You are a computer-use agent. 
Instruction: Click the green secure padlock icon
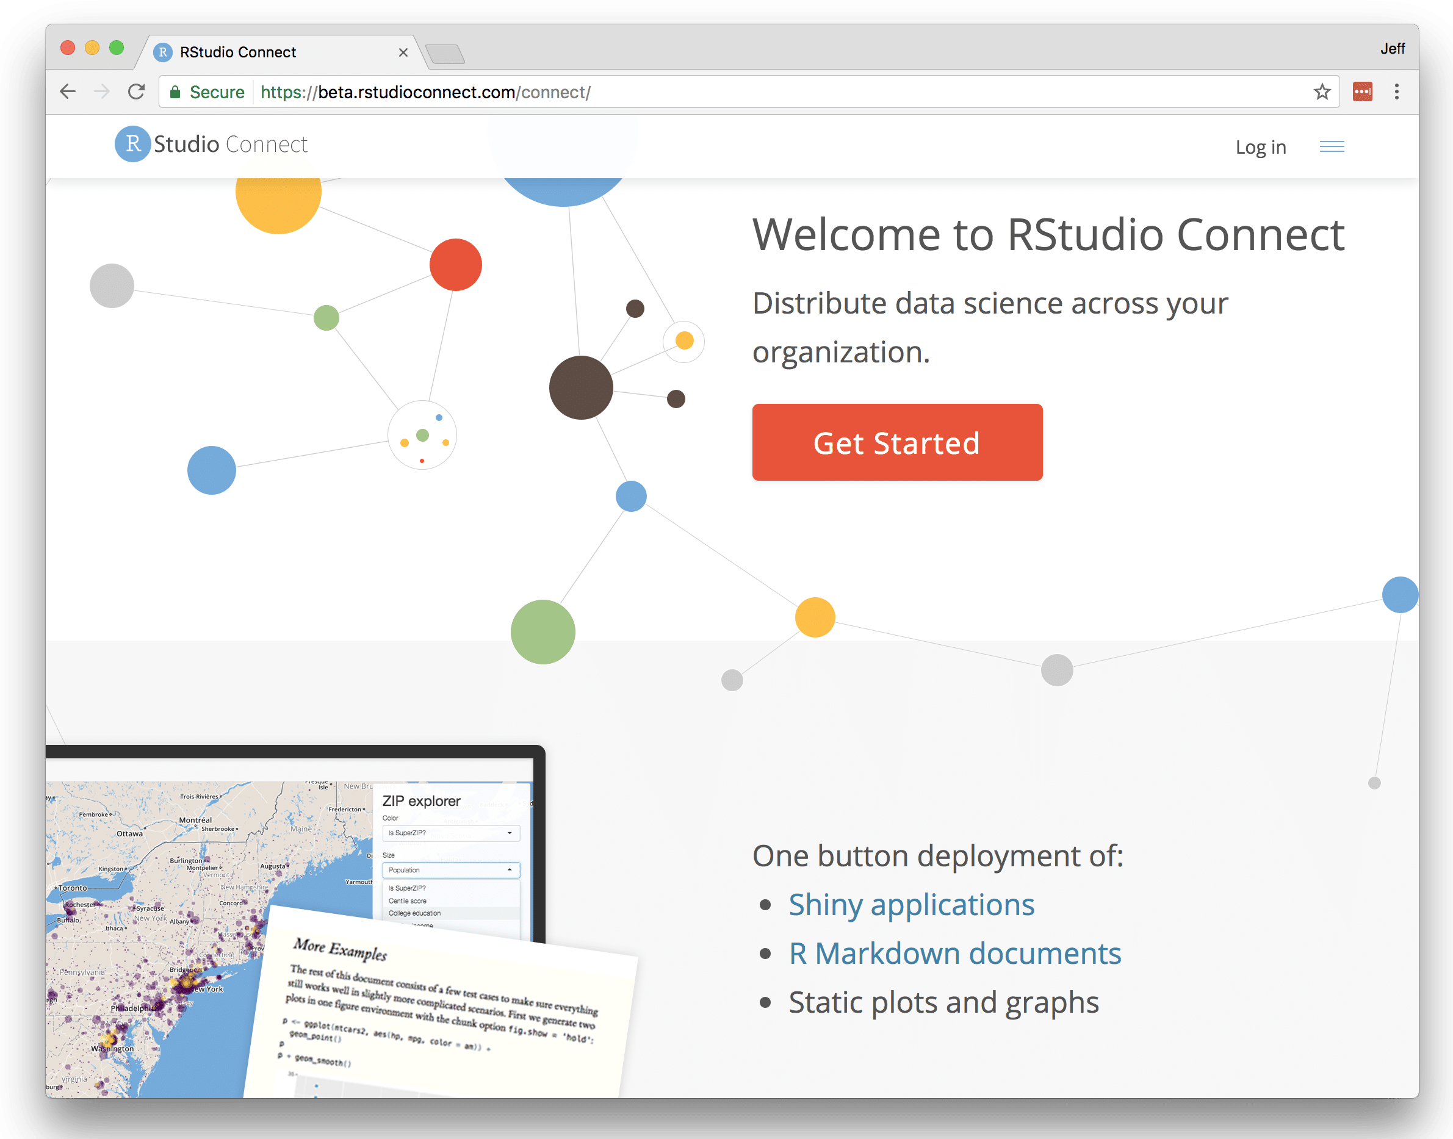(x=175, y=92)
